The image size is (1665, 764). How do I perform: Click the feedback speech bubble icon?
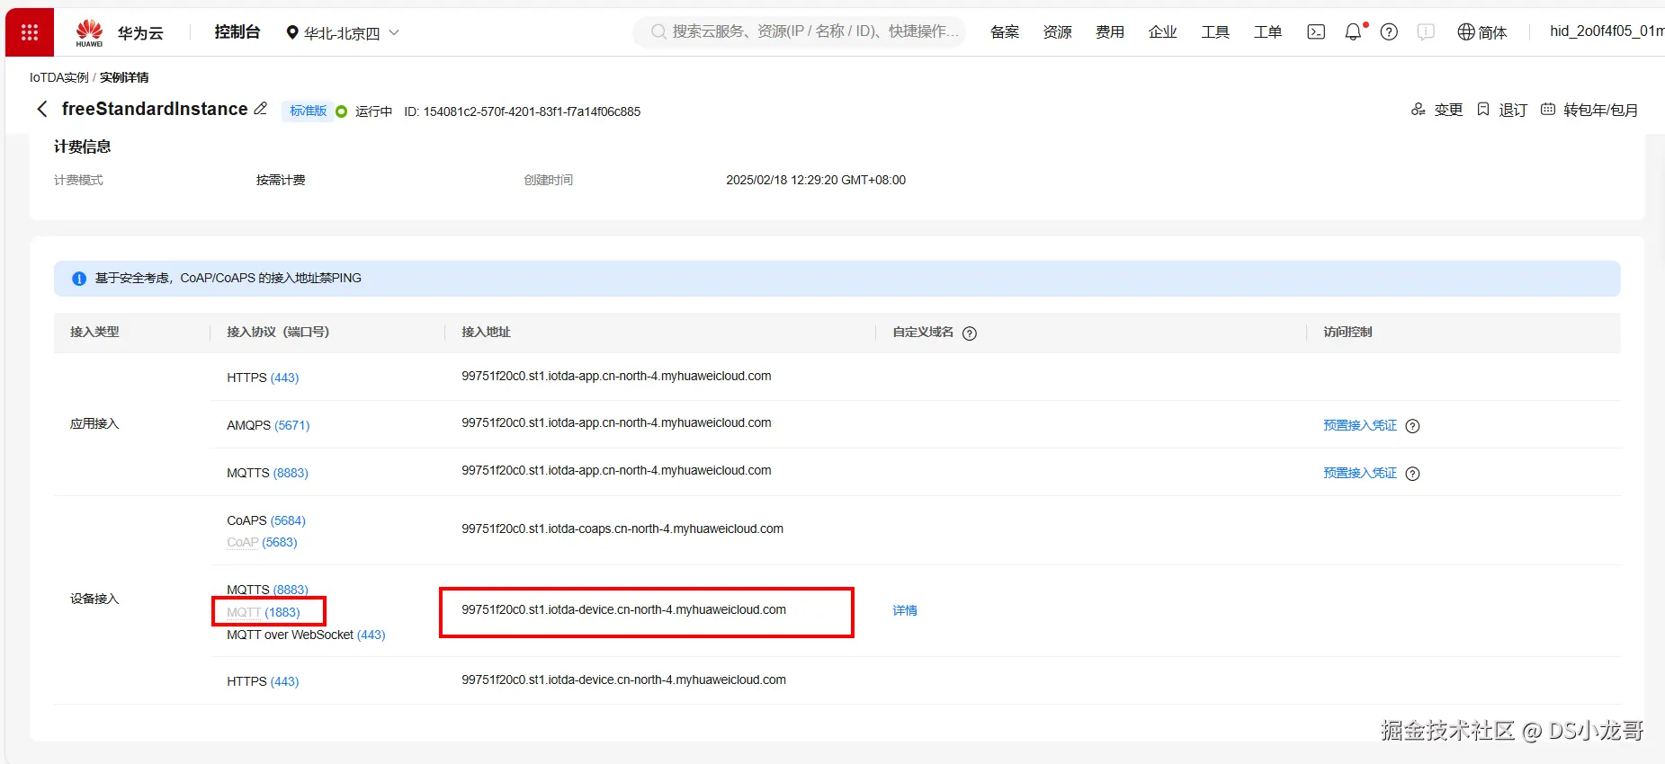tap(1426, 32)
